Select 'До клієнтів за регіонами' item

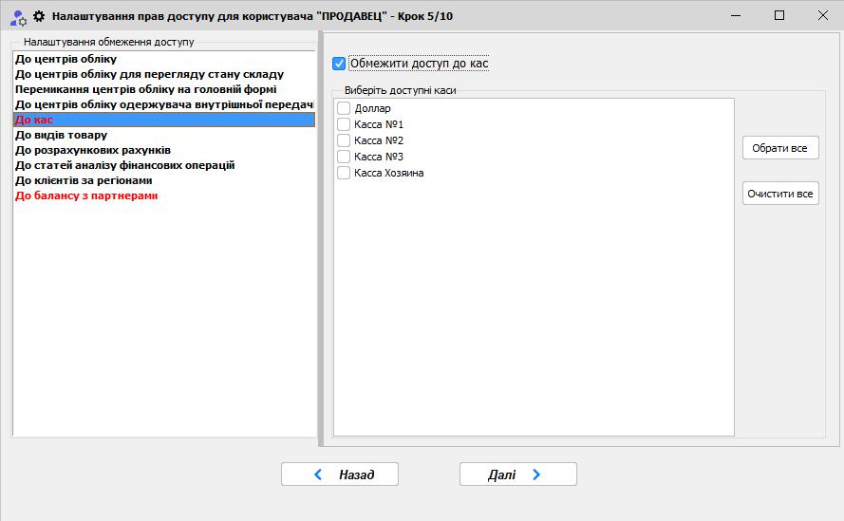point(84,180)
